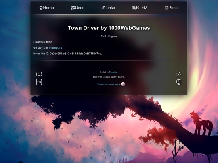Click the heading Town Driver by 1000WebGames
This screenshot has width=218, height=163.
(x=109, y=28)
